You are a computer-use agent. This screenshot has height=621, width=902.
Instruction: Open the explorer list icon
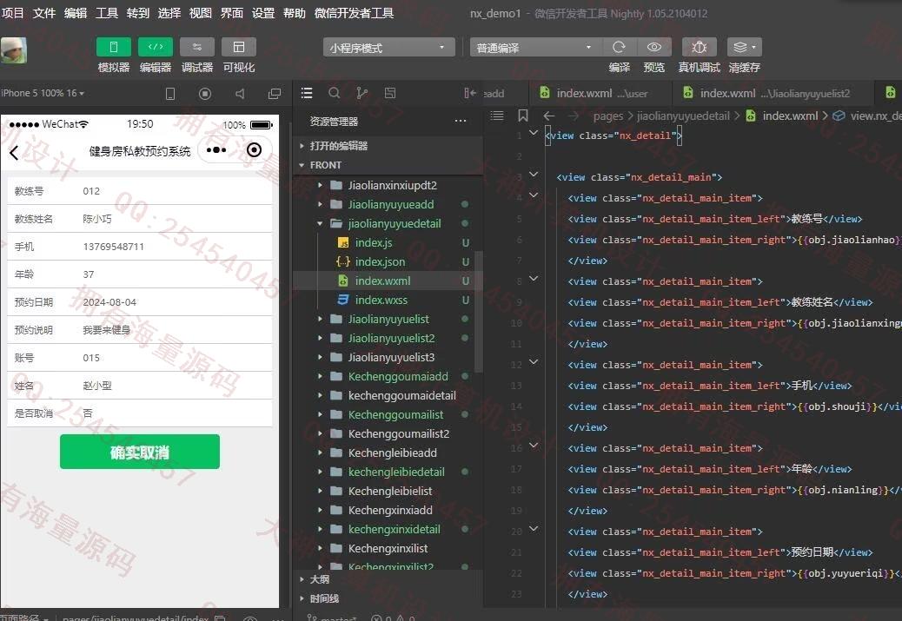(x=307, y=93)
